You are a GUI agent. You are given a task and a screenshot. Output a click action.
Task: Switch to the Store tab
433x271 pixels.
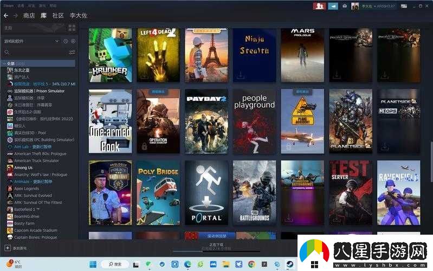tap(29, 16)
